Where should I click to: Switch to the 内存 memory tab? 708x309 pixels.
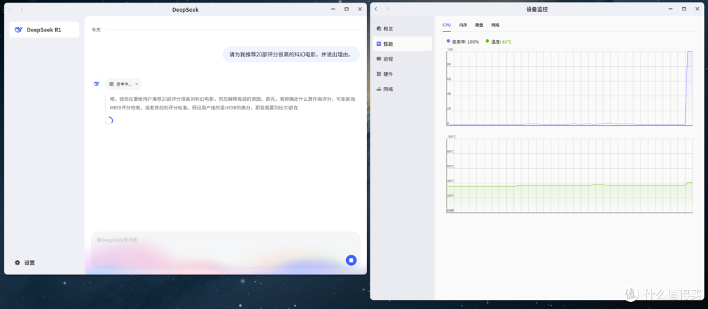(x=463, y=26)
